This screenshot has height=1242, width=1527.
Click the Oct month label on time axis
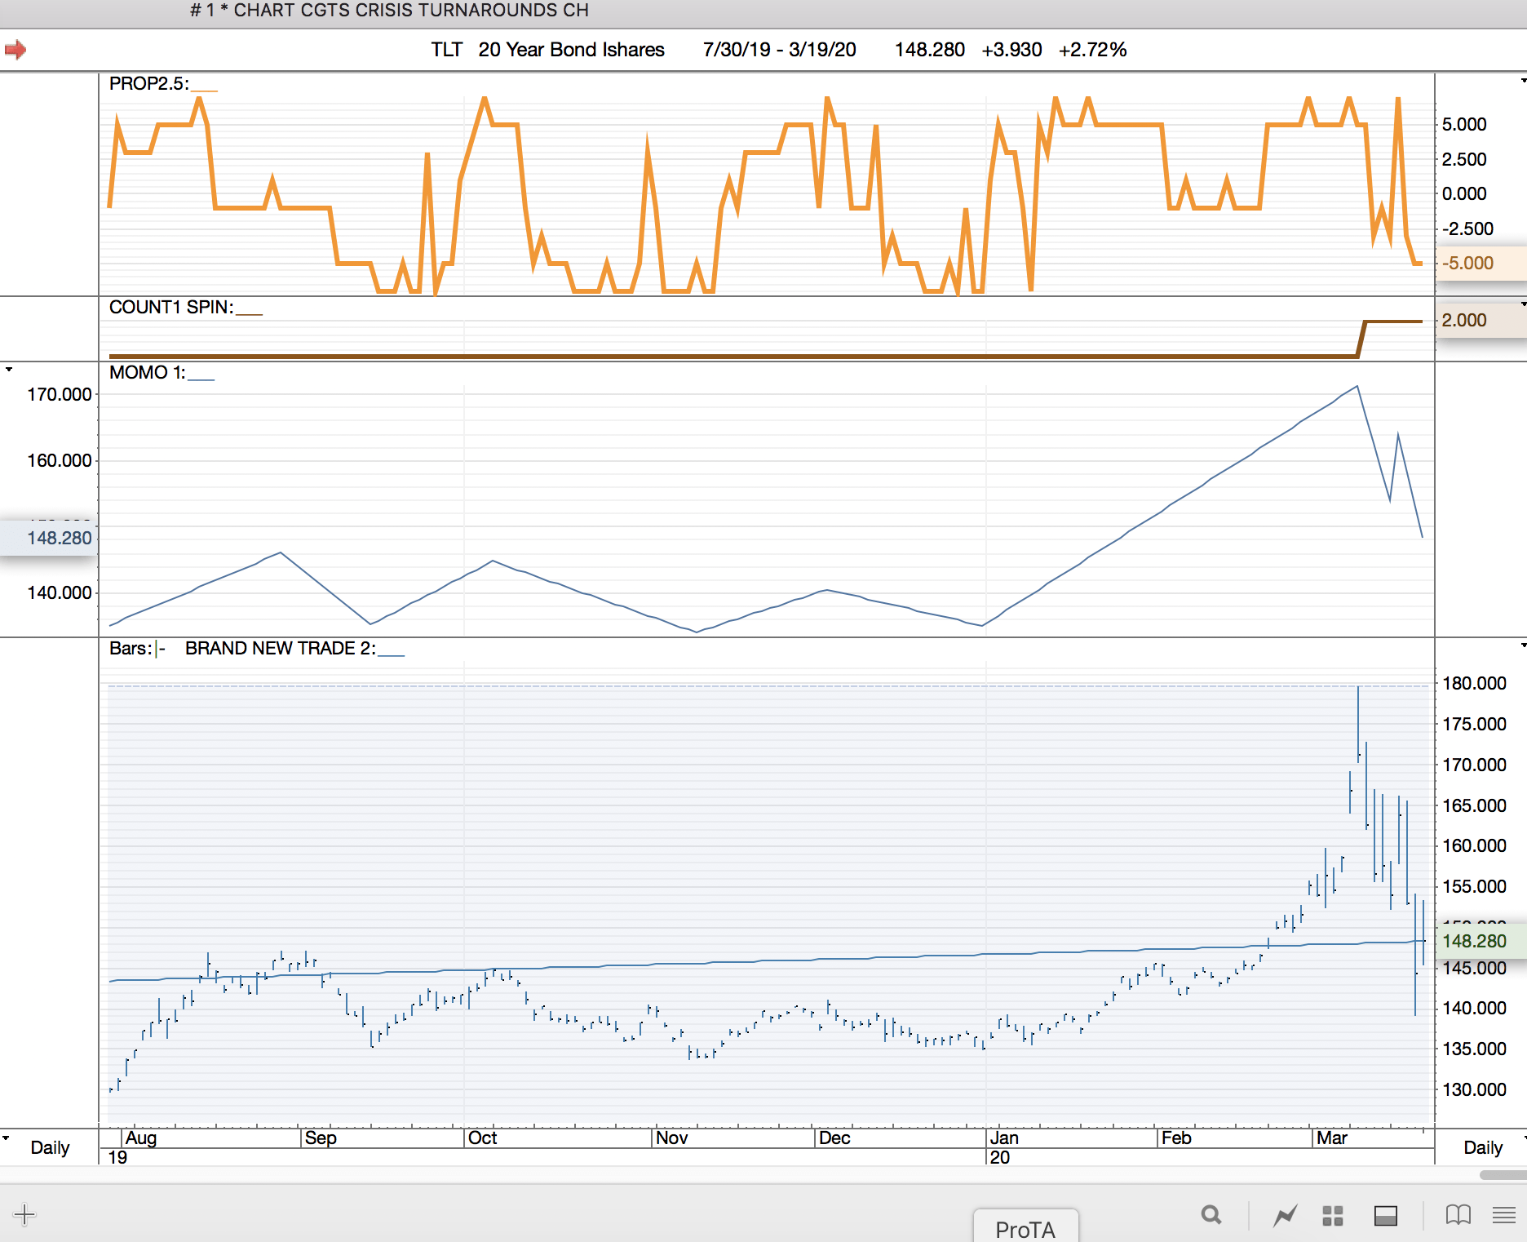(x=482, y=1138)
